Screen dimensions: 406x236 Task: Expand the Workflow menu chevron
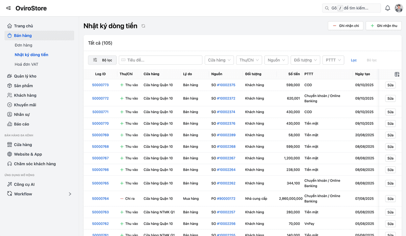point(70,194)
